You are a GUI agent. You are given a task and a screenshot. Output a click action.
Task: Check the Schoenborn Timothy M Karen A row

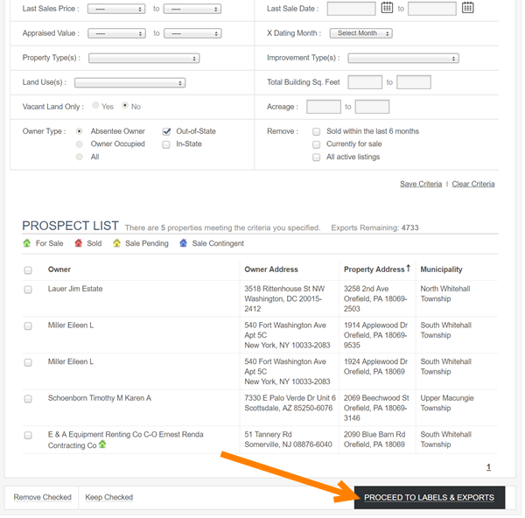click(28, 399)
